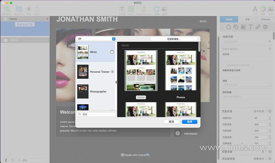Click the 文件名 file name input field
Screen dimensions: 275x163
coord(247,59)
